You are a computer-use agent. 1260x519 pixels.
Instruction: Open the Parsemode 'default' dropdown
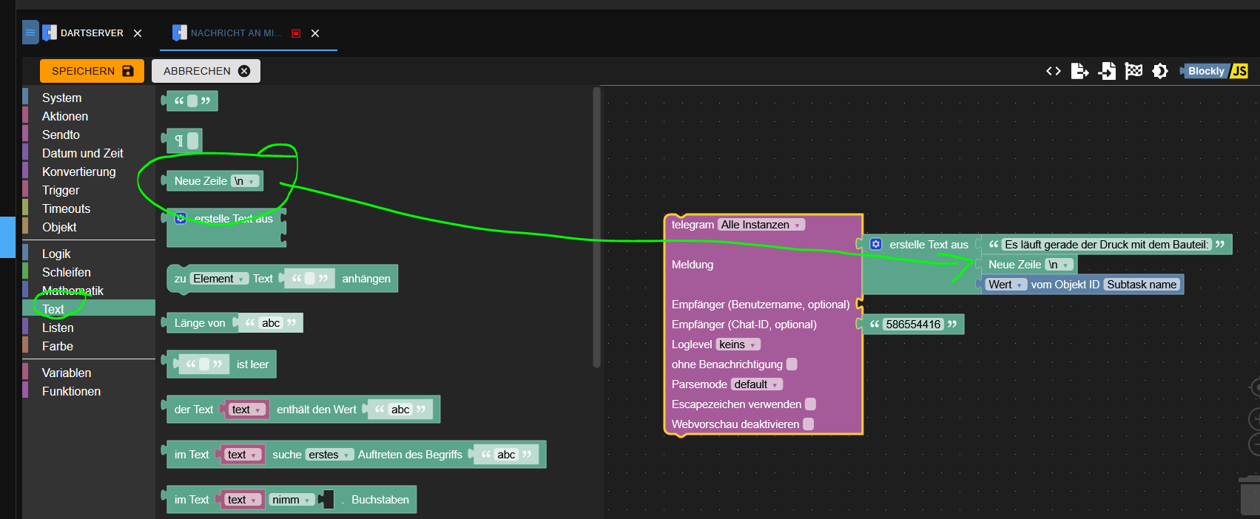756,384
